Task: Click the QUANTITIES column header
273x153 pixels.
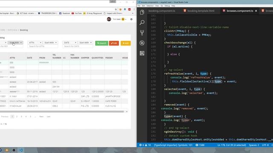Action: pyautogui.click(x=97, y=58)
